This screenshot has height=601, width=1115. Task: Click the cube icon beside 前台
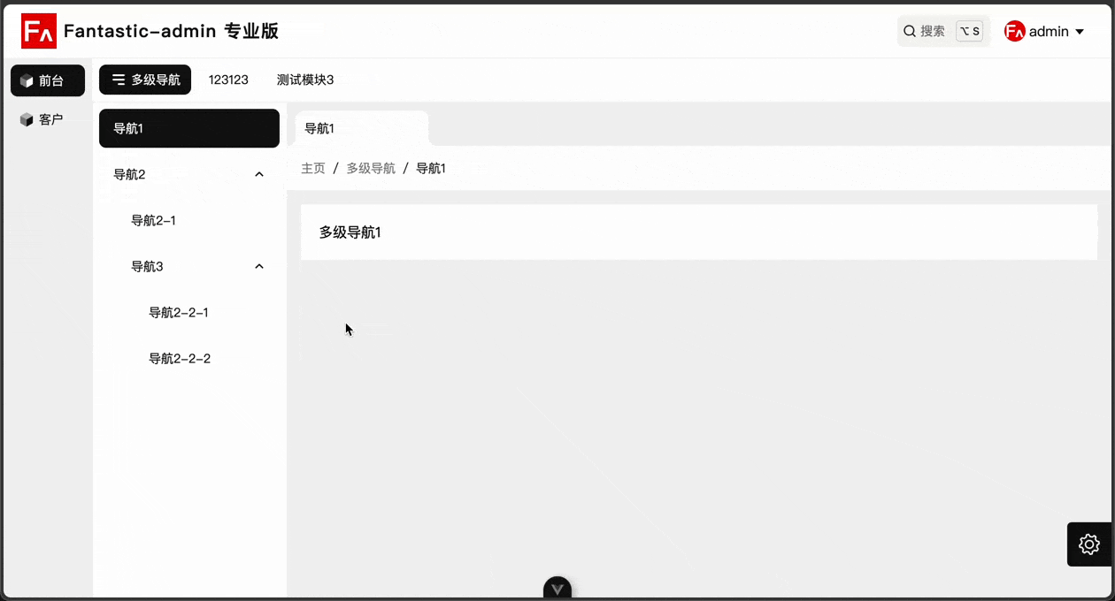coord(27,81)
